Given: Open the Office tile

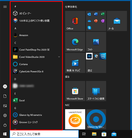Looking at the screenshot, I should point(75,21).
